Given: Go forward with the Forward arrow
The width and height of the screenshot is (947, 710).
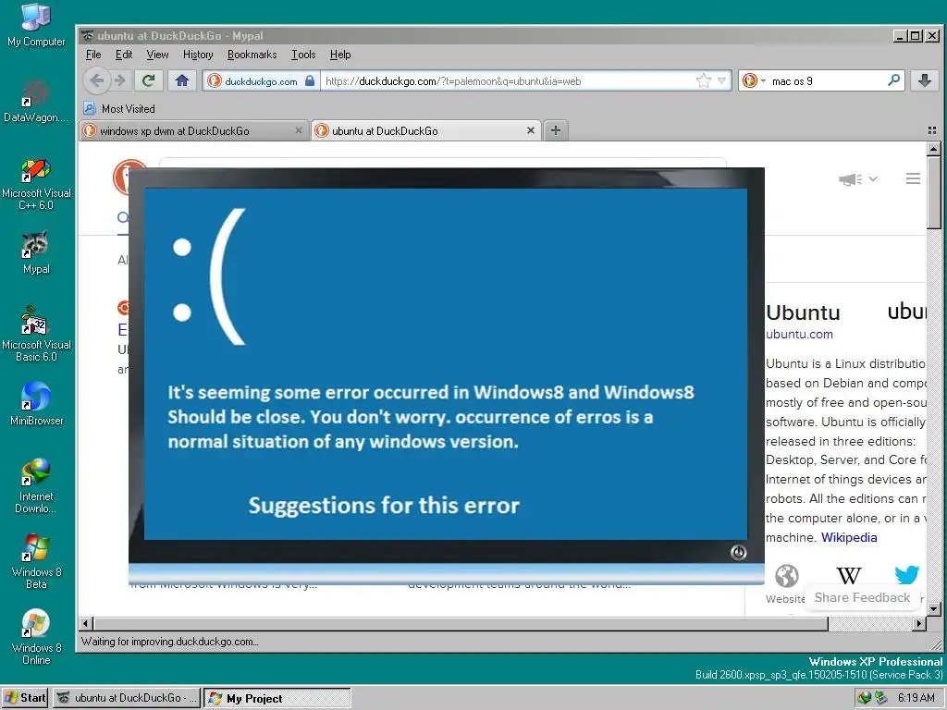Looking at the screenshot, I should [x=120, y=80].
